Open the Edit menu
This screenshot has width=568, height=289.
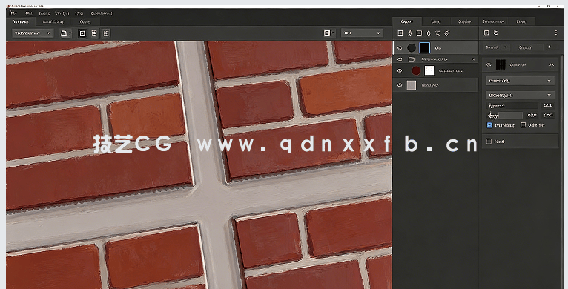point(29,13)
